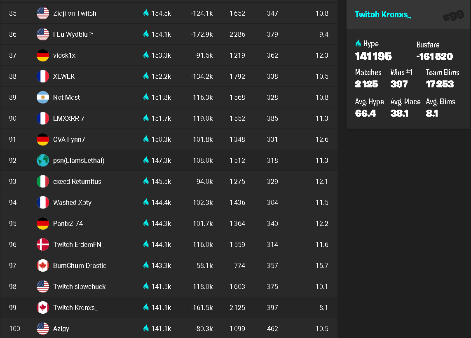Click the flame icon beside 150.3k hype

pos(146,139)
